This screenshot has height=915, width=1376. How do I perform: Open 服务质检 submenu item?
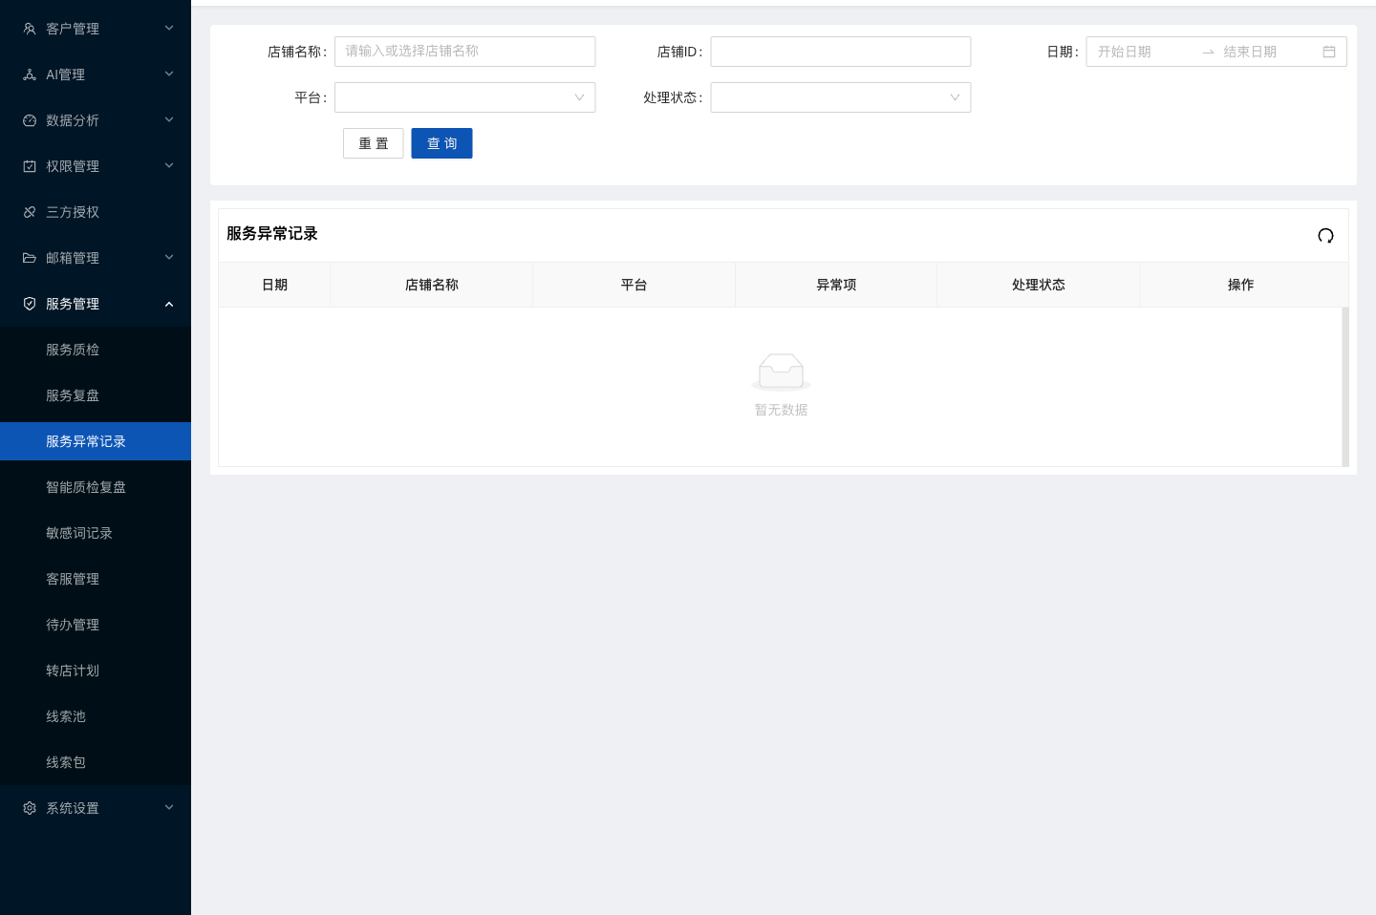point(96,350)
